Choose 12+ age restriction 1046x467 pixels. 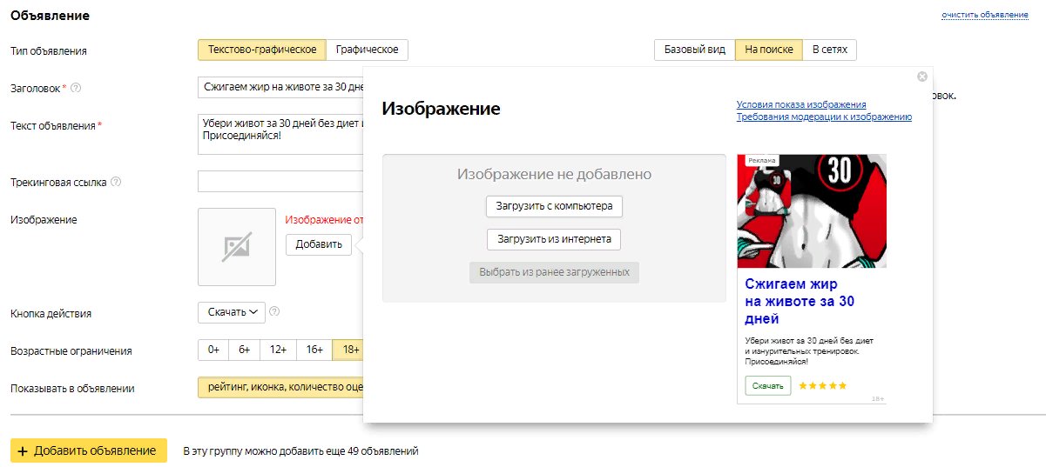tap(279, 350)
